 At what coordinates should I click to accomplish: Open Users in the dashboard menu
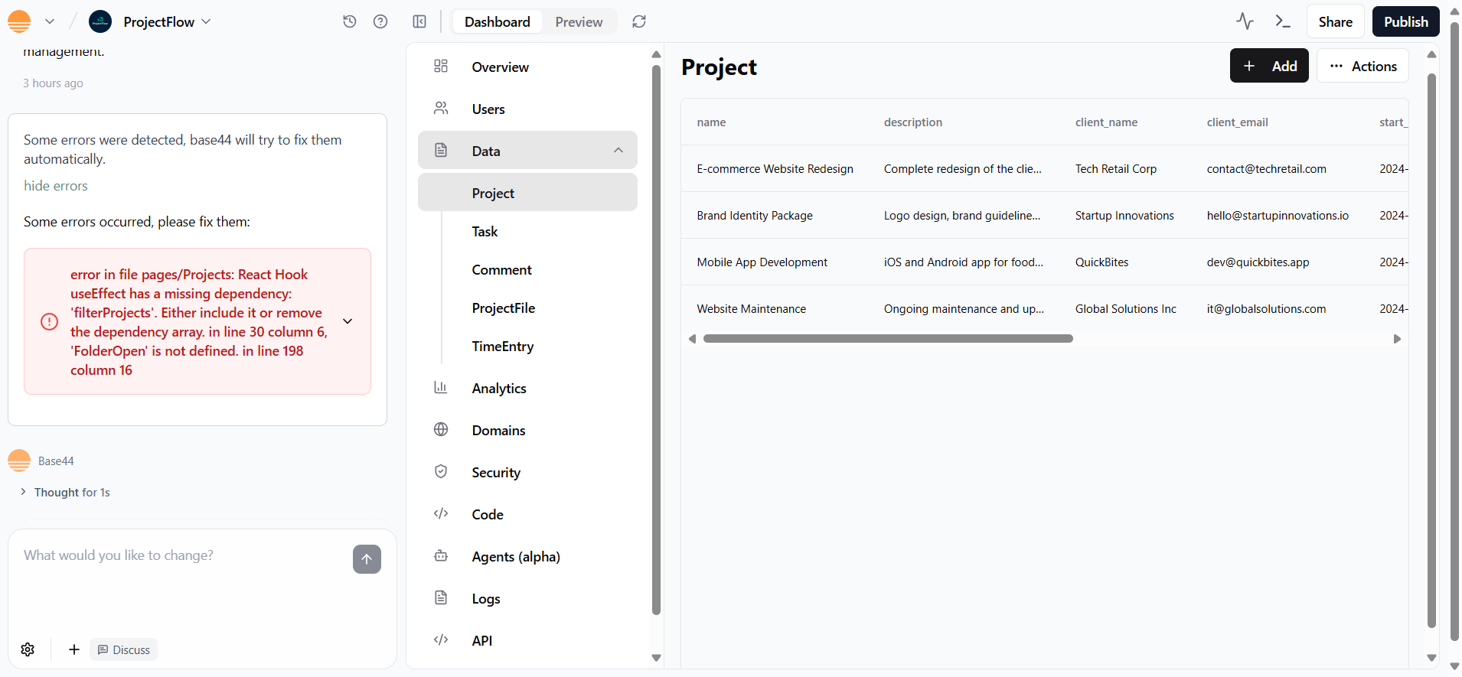pos(527,109)
